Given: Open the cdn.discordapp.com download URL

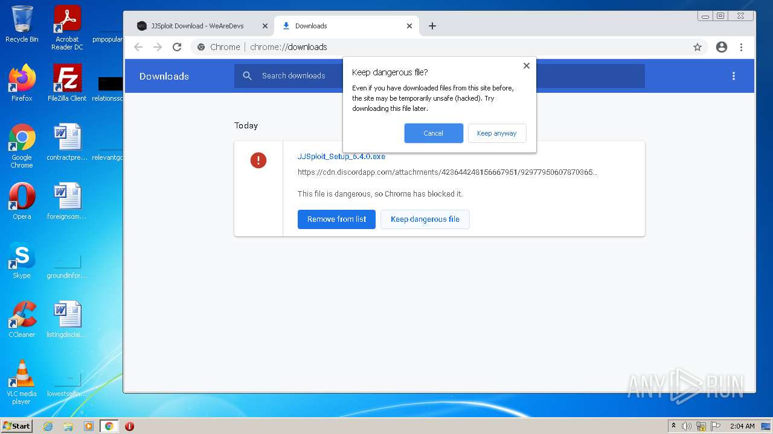Looking at the screenshot, I should pos(447,172).
